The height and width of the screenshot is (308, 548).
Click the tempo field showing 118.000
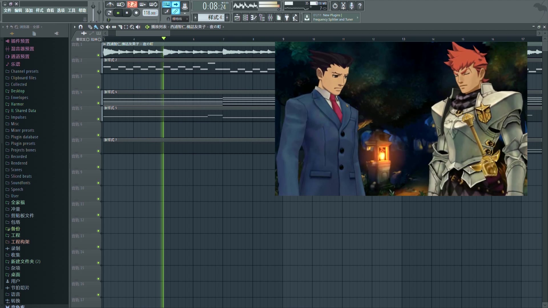(150, 13)
